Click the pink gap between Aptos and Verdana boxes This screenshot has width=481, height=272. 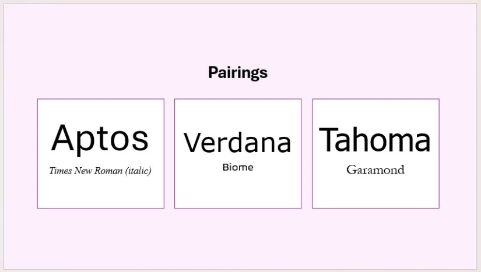coord(169,153)
